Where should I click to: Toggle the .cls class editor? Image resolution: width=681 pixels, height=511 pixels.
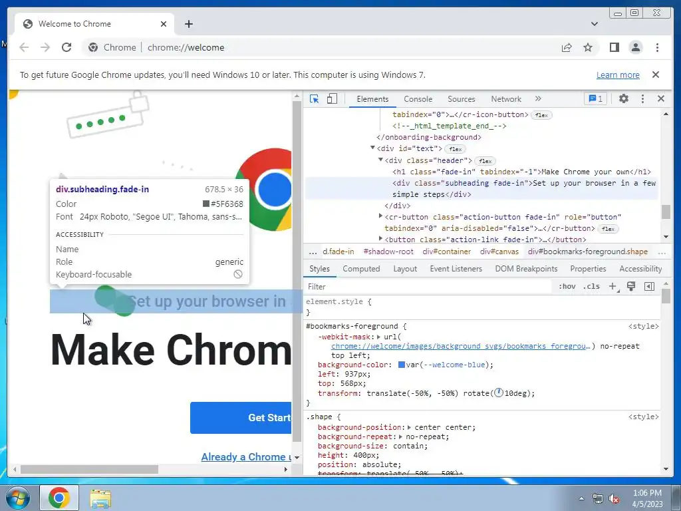pos(591,286)
